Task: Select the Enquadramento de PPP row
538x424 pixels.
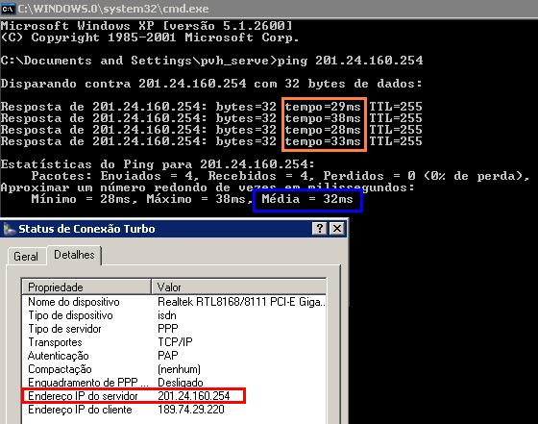Action: coord(174,383)
